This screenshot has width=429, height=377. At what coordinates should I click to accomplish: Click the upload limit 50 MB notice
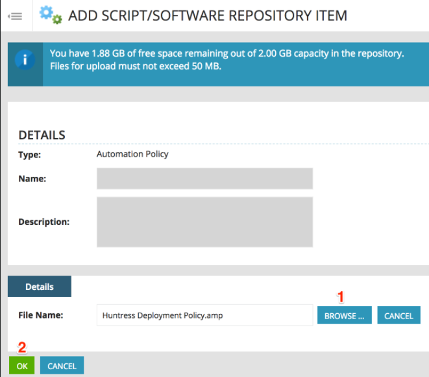click(x=136, y=66)
